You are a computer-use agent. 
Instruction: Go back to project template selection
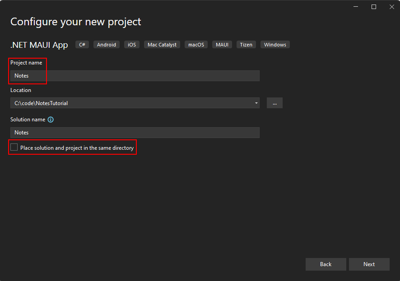point(326,264)
